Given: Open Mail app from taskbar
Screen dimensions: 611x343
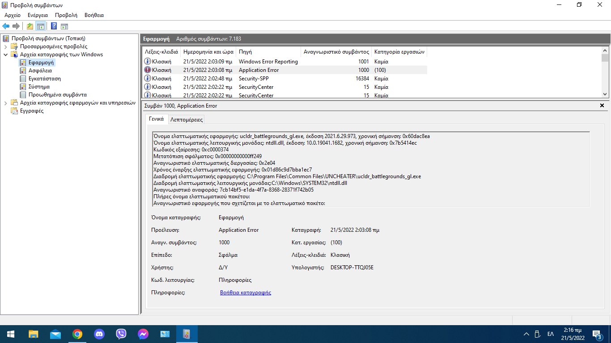Looking at the screenshot, I should (55, 334).
